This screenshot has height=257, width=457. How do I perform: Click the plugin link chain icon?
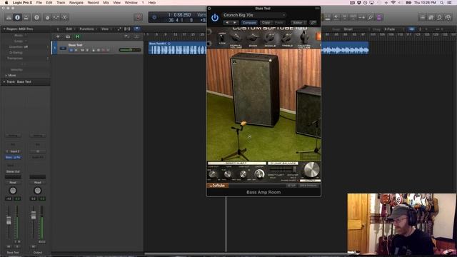[x=313, y=22]
